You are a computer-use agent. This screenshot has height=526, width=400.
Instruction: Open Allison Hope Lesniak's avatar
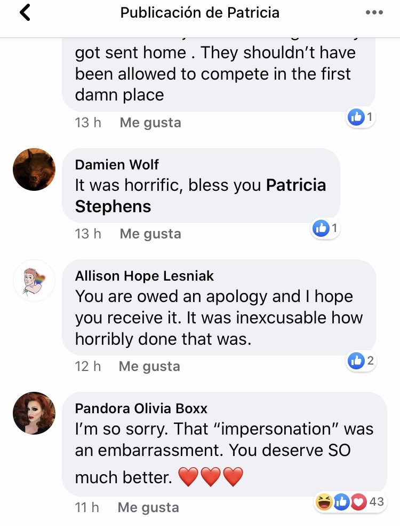point(34,281)
